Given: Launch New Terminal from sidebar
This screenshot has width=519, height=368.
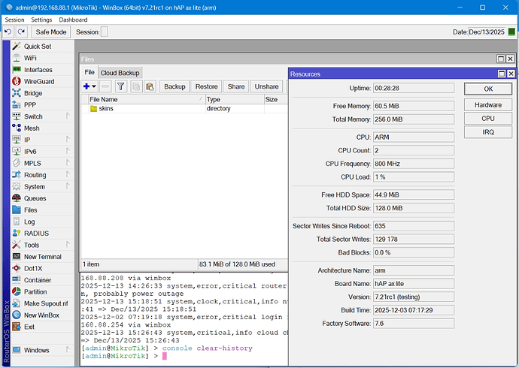Looking at the screenshot, I should (42, 257).
